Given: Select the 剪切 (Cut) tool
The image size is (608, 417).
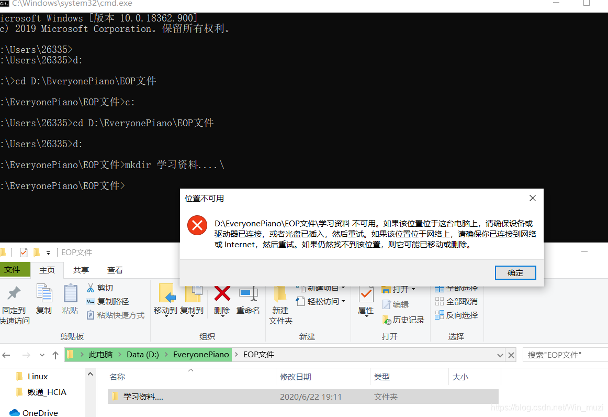Looking at the screenshot, I should click(104, 288).
